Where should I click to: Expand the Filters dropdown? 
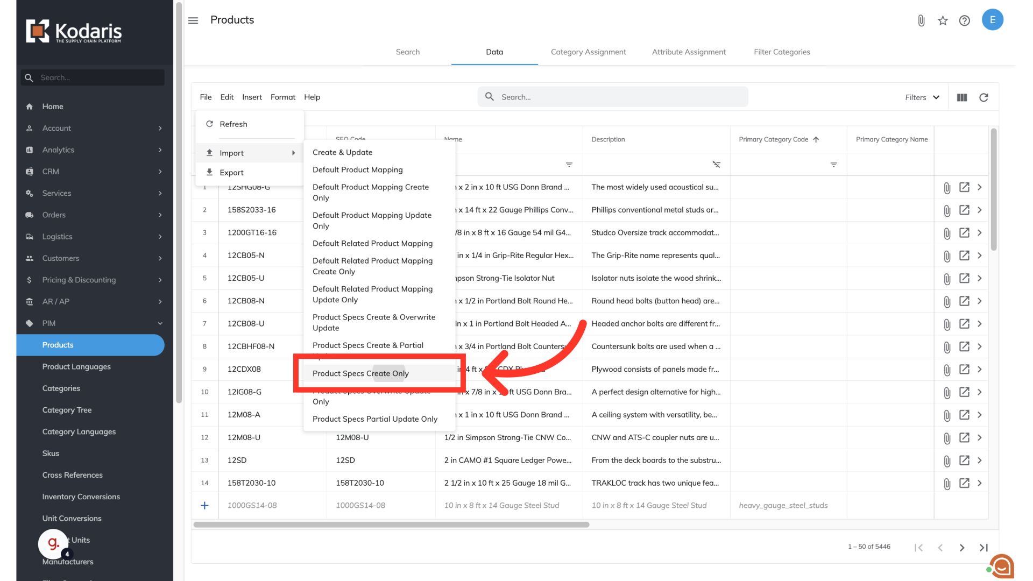tap(922, 97)
